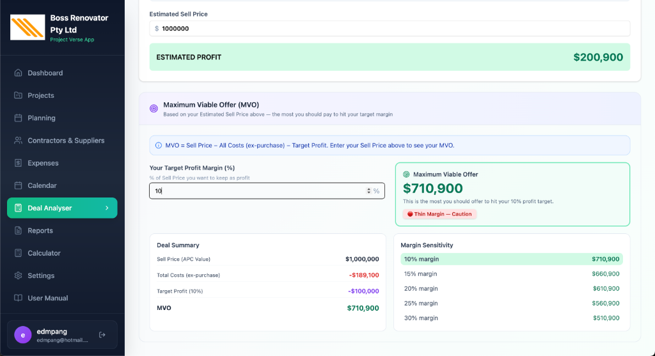Select the 25% margin sensitivity row
Image resolution: width=655 pixels, height=356 pixels.
coord(512,303)
